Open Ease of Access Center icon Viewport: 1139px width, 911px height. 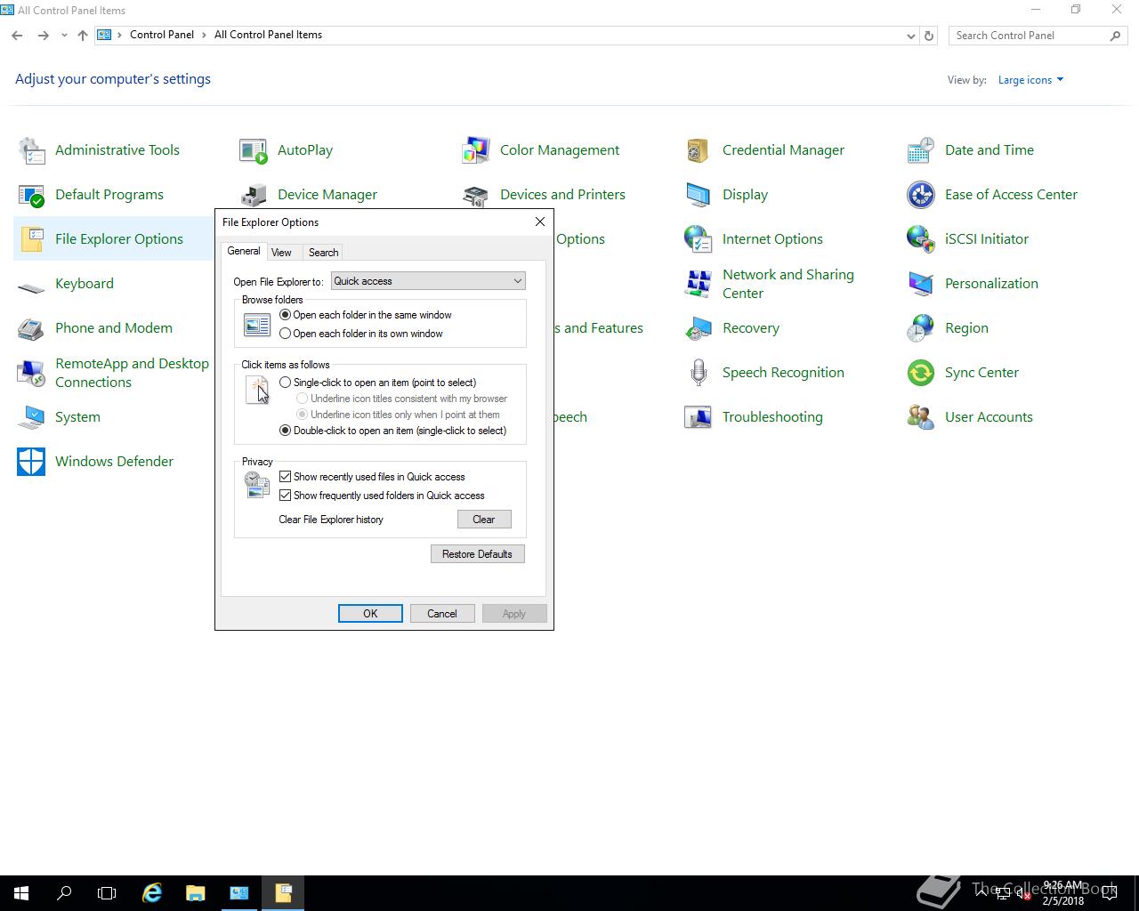click(x=921, y=195)
